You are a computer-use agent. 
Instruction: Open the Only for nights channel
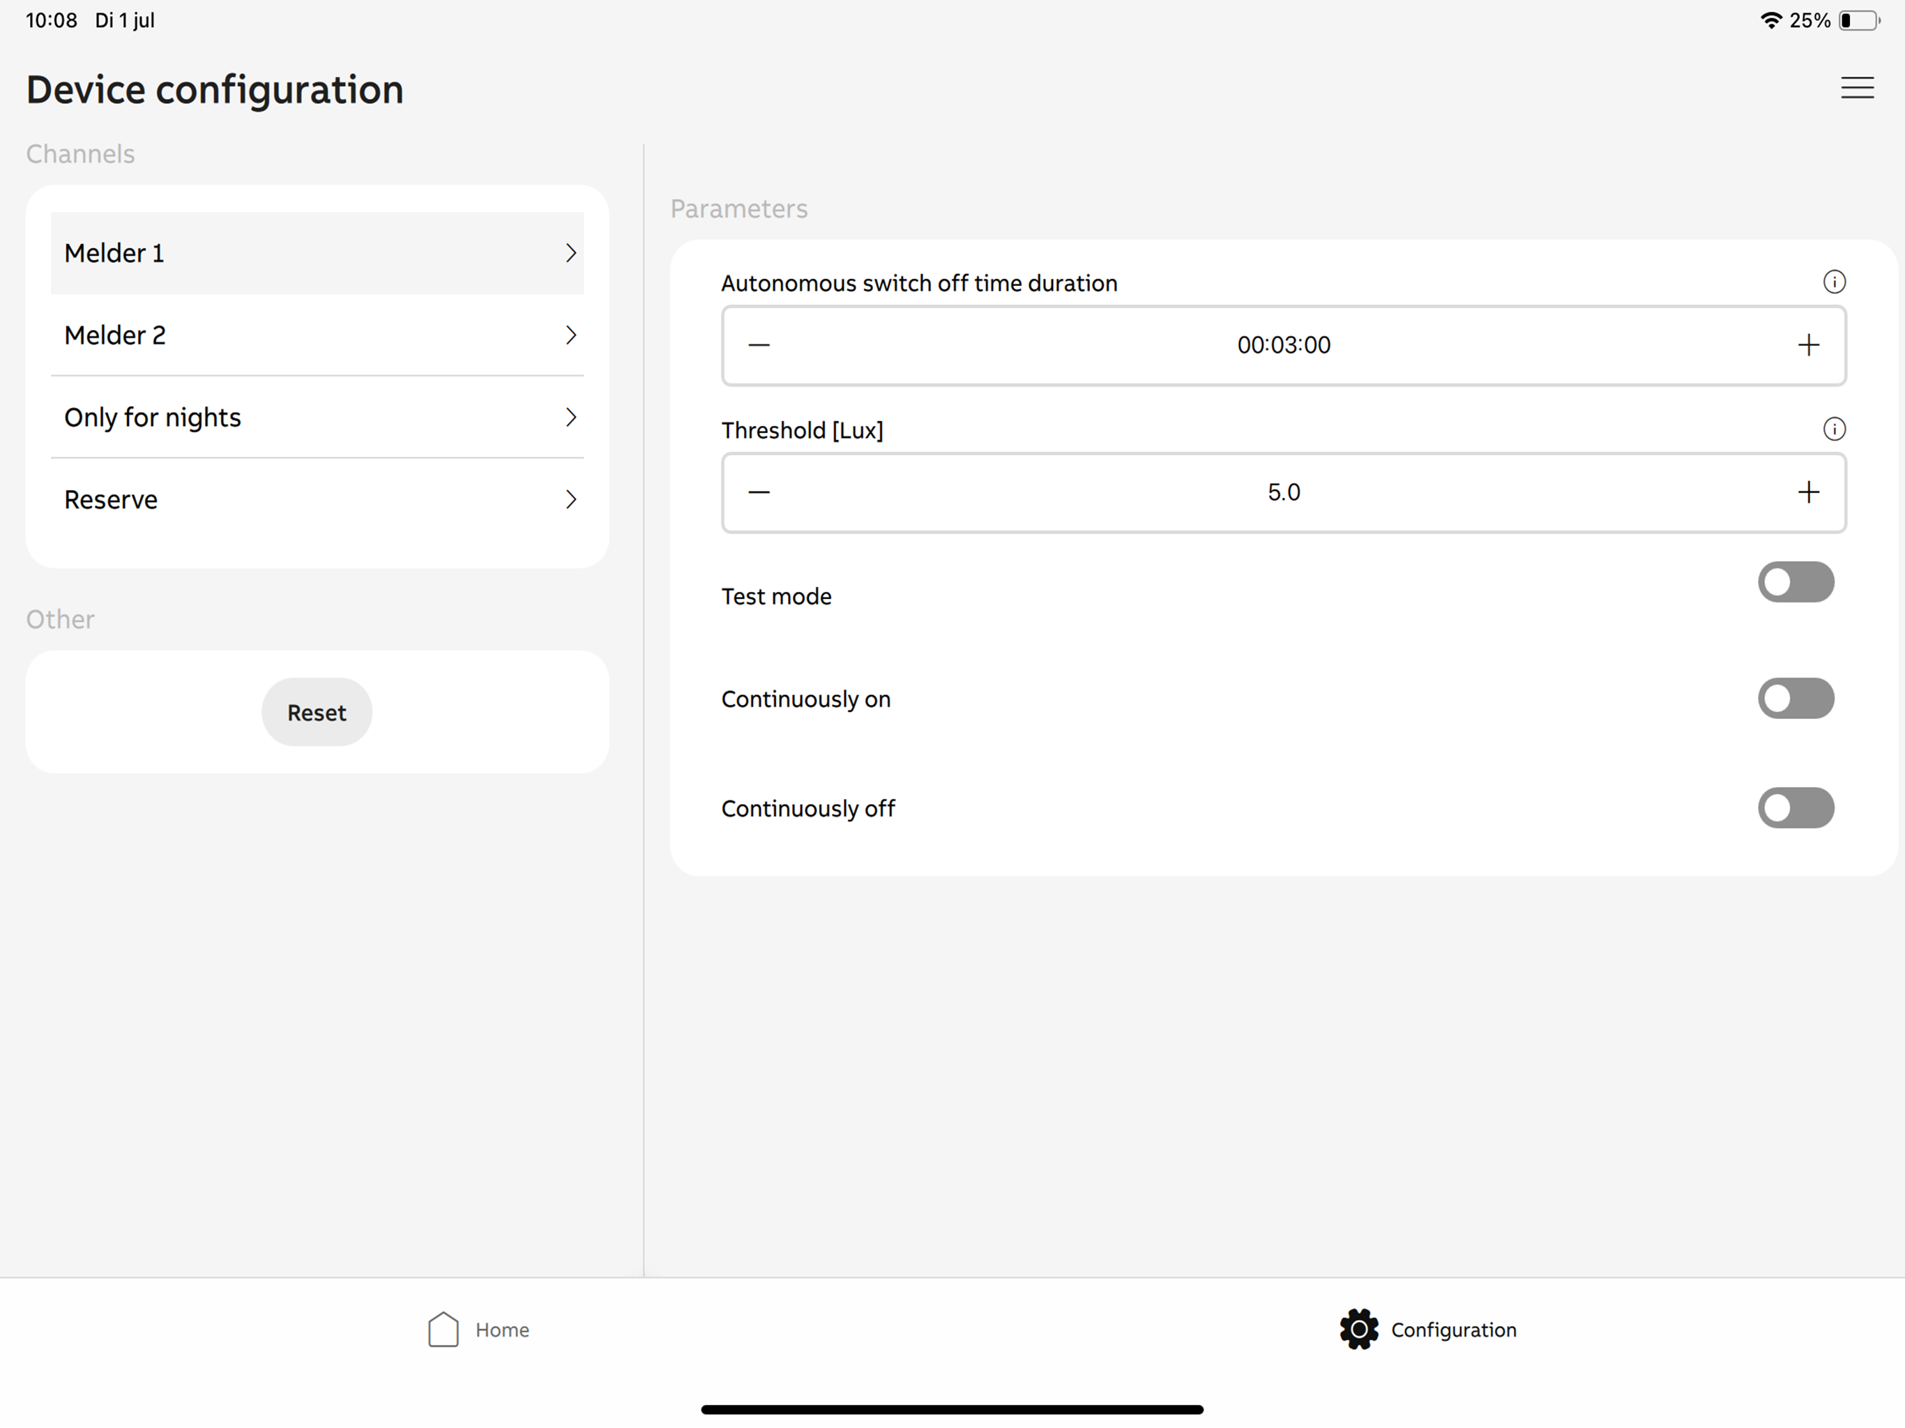click(x=317, y=417)
